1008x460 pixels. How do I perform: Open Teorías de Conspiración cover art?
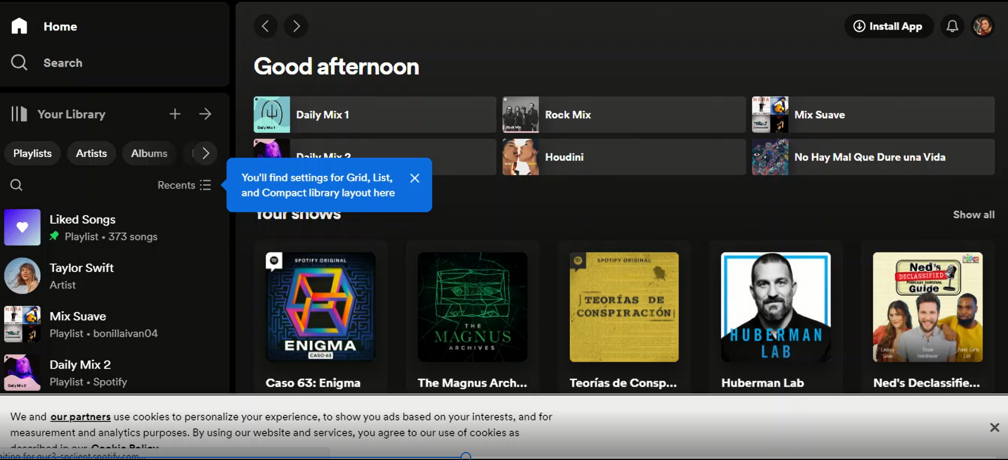pyautogui.click(x=624, y=307)
